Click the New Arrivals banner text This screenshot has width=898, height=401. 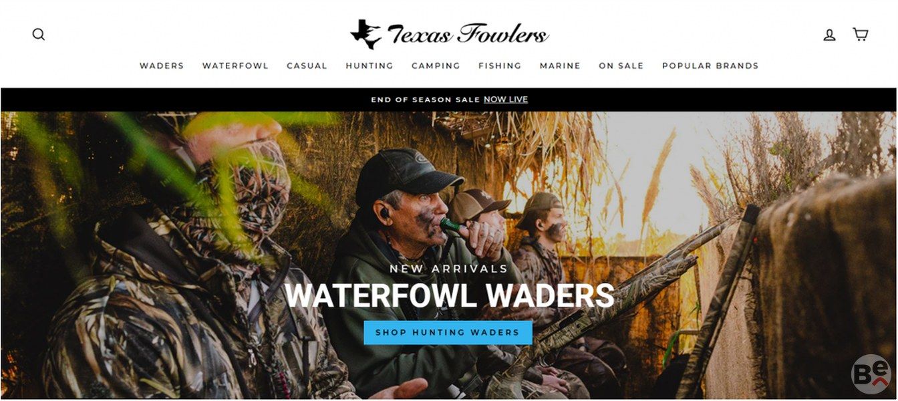point(449,269)
